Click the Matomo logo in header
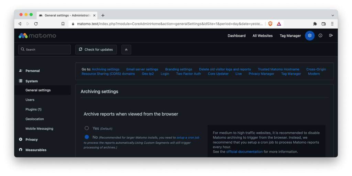Image resolution: width=352 pixels, height=176 pixels. (x=37, y=36)
